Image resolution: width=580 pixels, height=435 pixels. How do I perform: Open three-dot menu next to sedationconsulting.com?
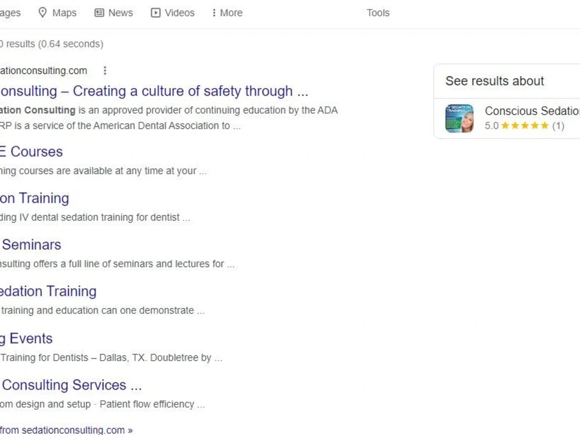click(105, 70)
